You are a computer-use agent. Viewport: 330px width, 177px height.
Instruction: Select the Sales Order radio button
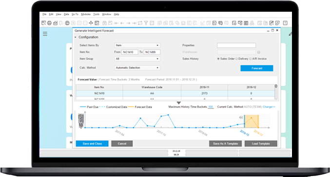click(218, 59)
